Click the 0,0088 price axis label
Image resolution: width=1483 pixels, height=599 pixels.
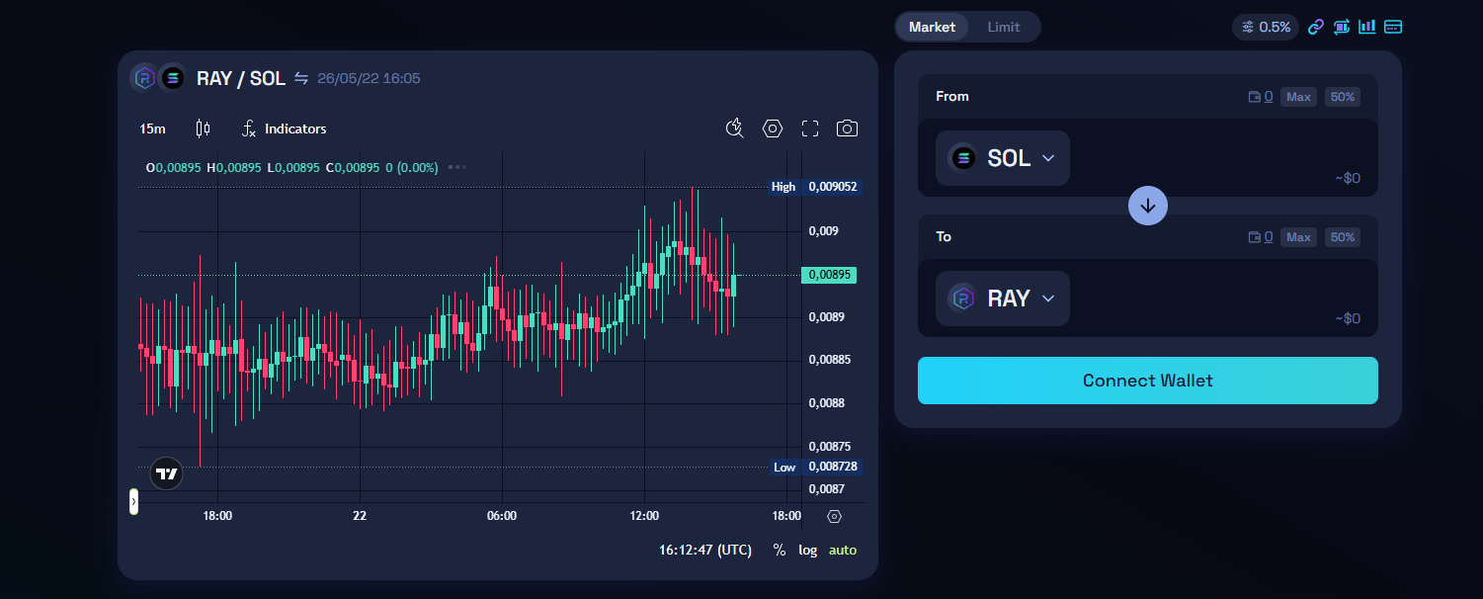tap(826, 403)
